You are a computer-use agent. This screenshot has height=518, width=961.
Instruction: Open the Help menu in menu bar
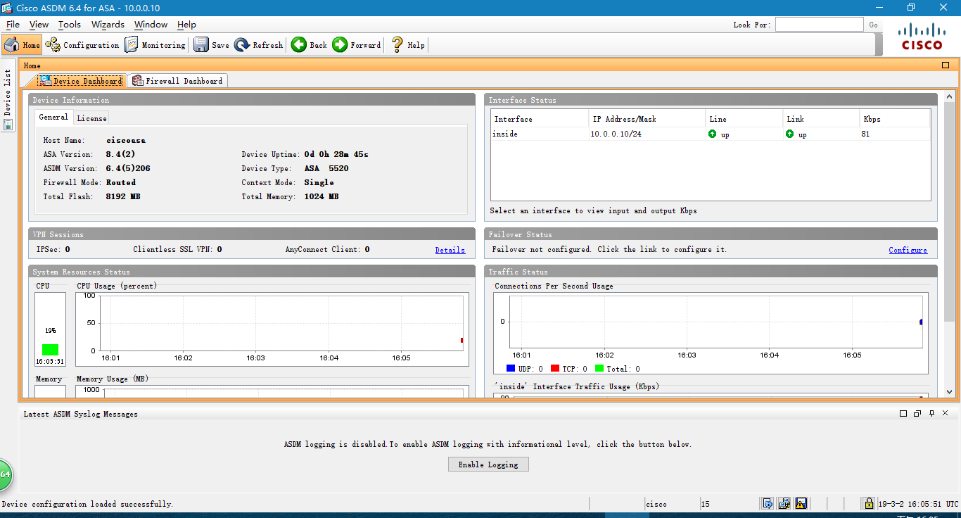click(x=186, y=24)
